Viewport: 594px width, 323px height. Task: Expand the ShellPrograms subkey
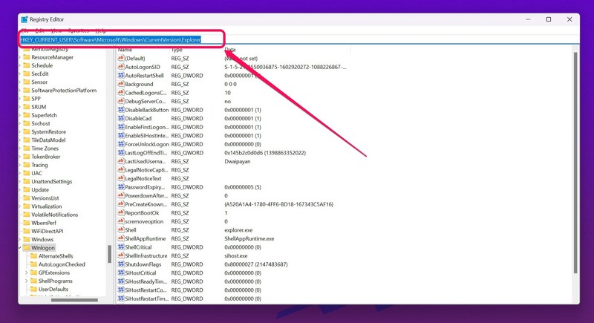(x=27, y=281)
